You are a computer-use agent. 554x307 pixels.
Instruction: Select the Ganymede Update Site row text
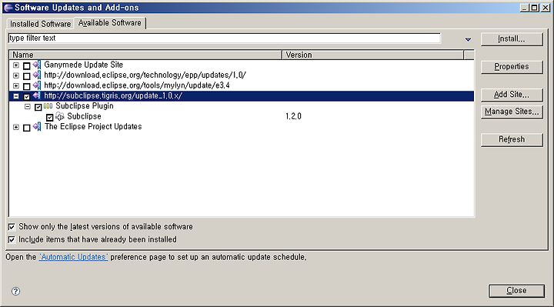point(83,65)
